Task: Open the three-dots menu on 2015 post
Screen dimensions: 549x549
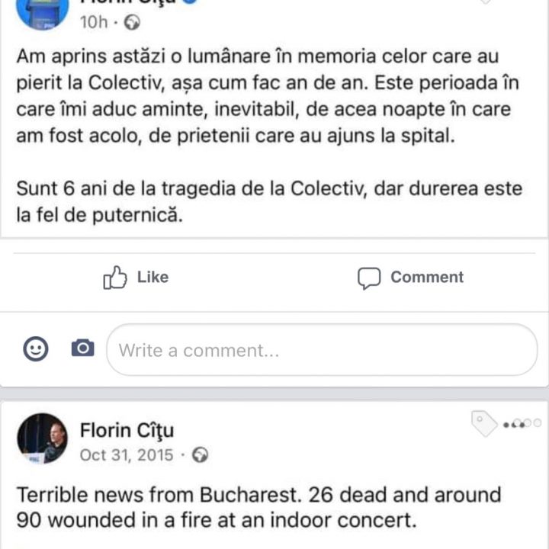Action: 522,423
